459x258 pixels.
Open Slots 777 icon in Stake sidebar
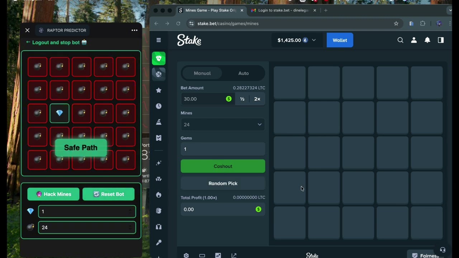coord(158,179)
